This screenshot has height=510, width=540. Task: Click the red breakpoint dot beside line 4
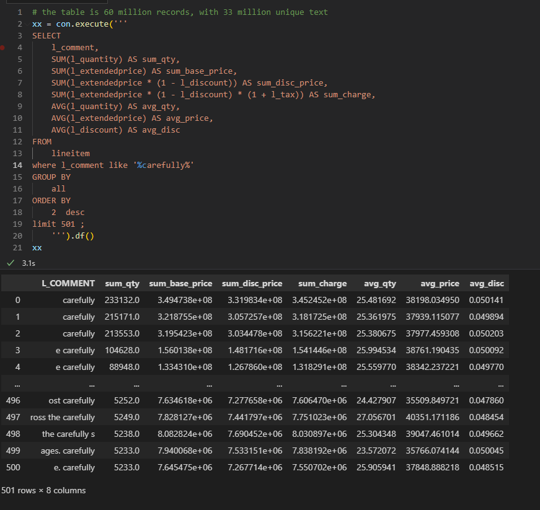click(x=2, y=47)
